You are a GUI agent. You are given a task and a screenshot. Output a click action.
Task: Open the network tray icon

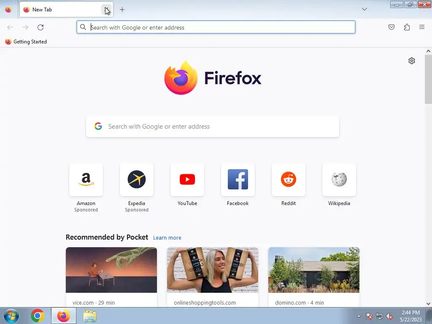[379, 316]
